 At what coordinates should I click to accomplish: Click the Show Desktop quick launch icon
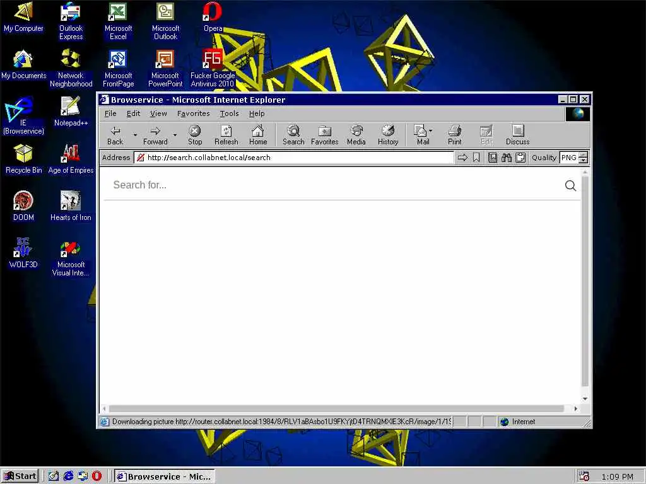coord(54,476)
